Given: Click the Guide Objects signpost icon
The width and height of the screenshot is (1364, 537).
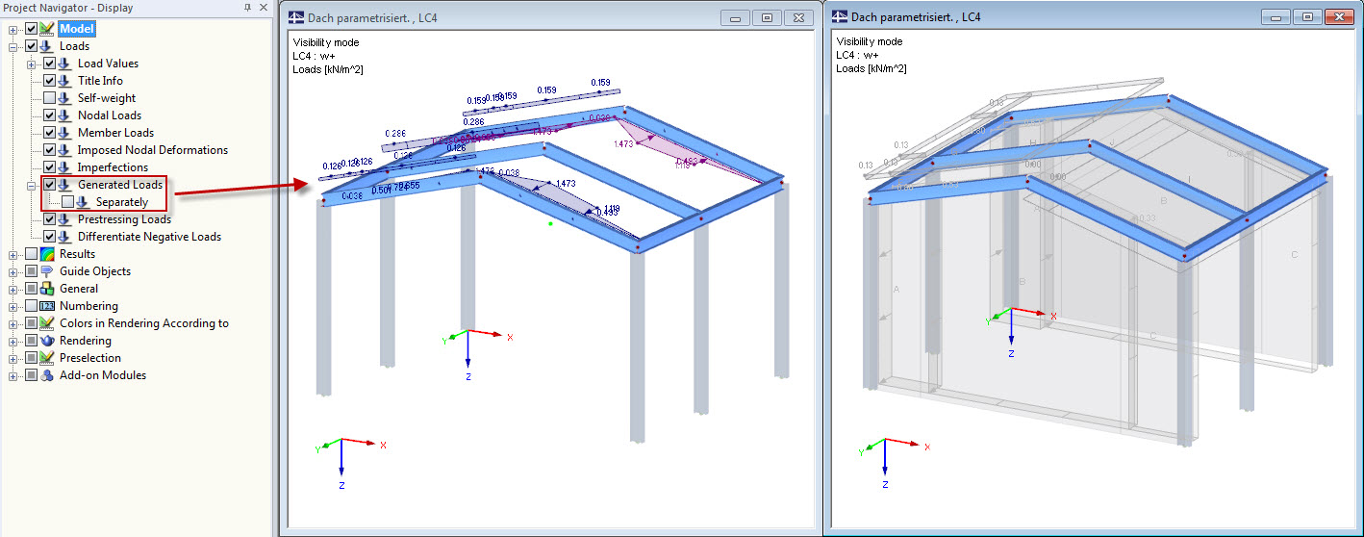Looking at the screenshot, I should click(47, 271).
